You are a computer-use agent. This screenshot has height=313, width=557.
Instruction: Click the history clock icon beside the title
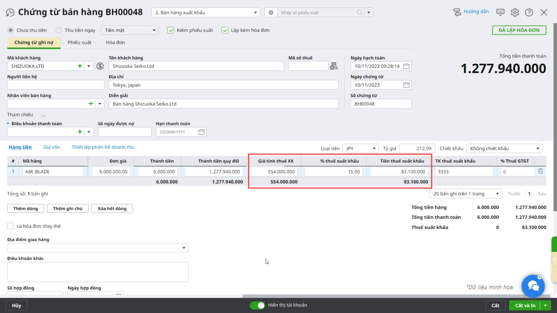point(10,13)
